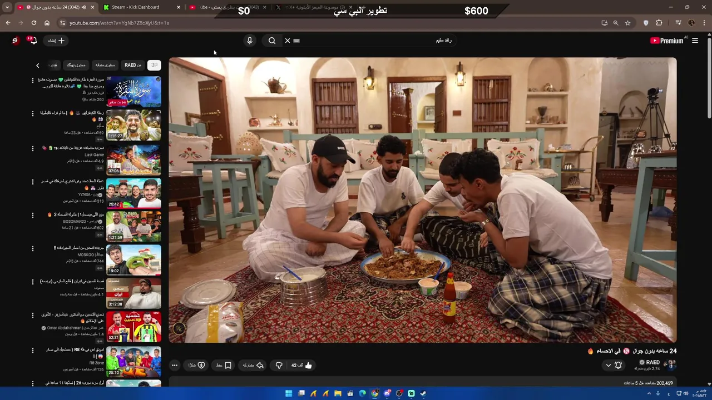This screenshot has height=400, width=712.
Task: Click the YouTube Premium logo
Action: 666,41
